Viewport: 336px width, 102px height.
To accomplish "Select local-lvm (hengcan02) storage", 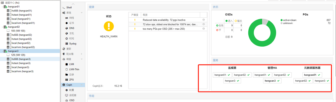I will (x=23, y=47).
